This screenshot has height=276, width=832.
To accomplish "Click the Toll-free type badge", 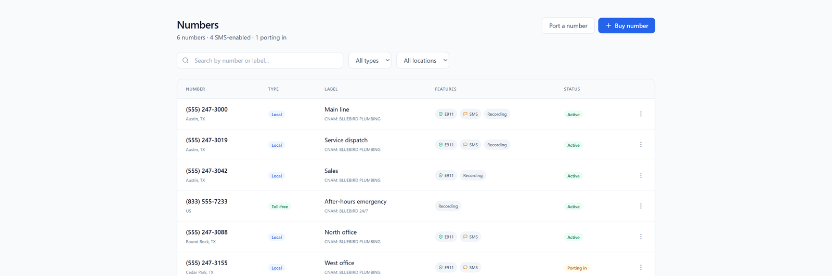I will click(x=280, y=206).
